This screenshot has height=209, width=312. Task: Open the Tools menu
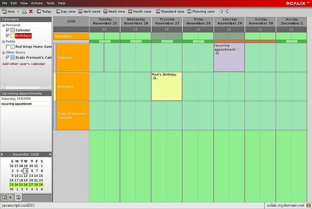pos(50,3)
